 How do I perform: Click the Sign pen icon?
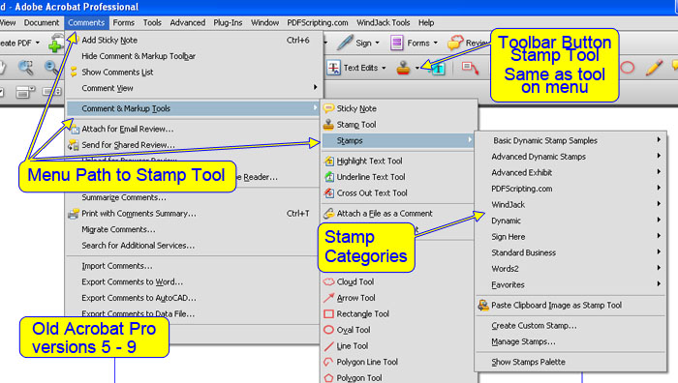point(345,43)
